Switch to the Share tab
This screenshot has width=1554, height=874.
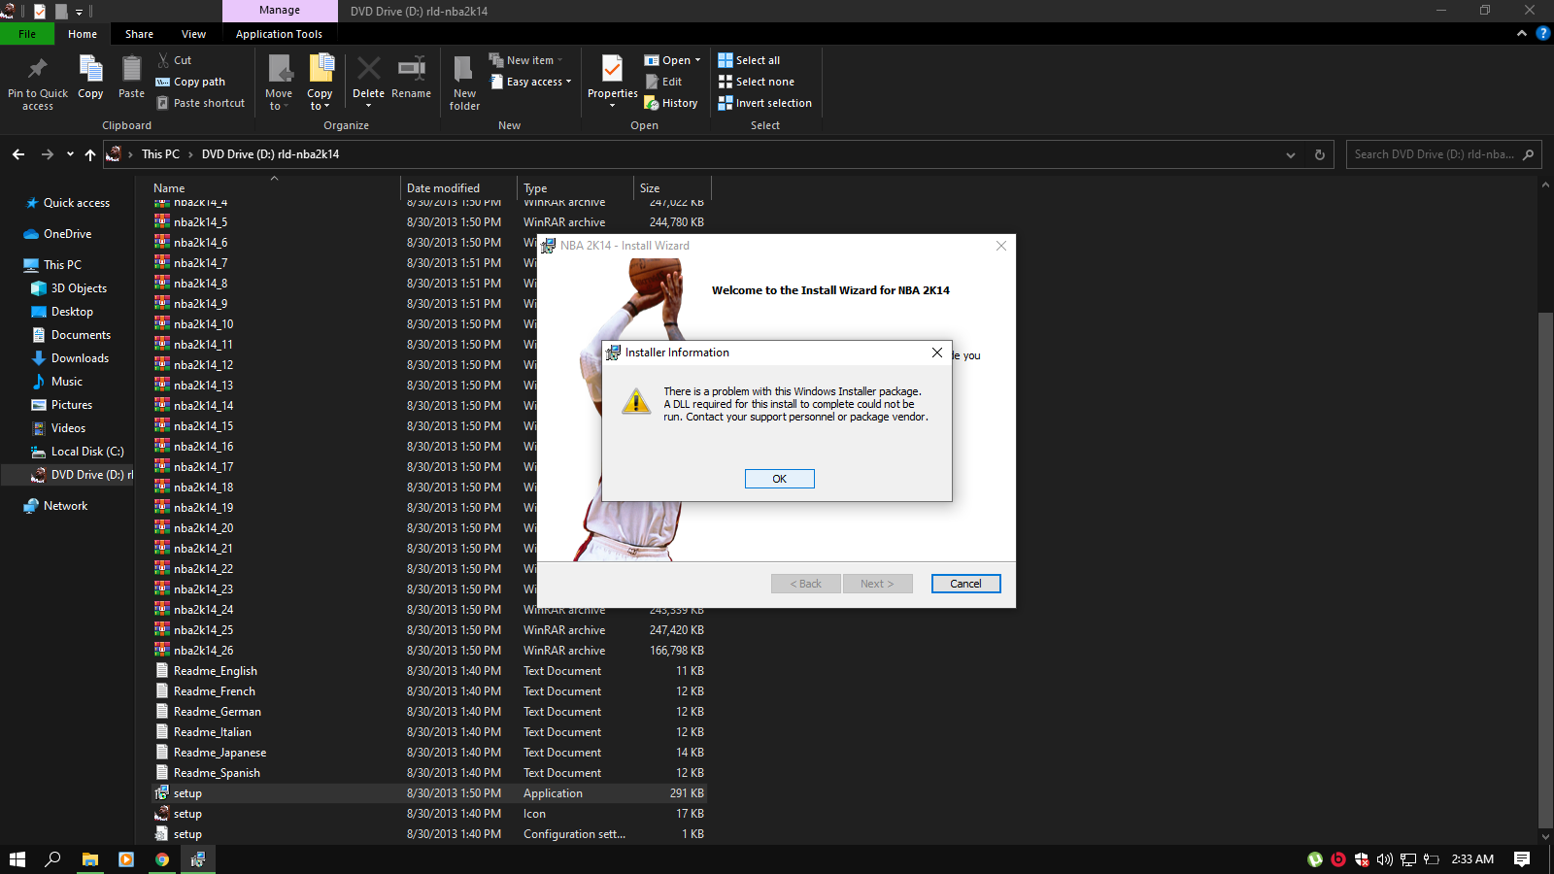coord(139,34)
